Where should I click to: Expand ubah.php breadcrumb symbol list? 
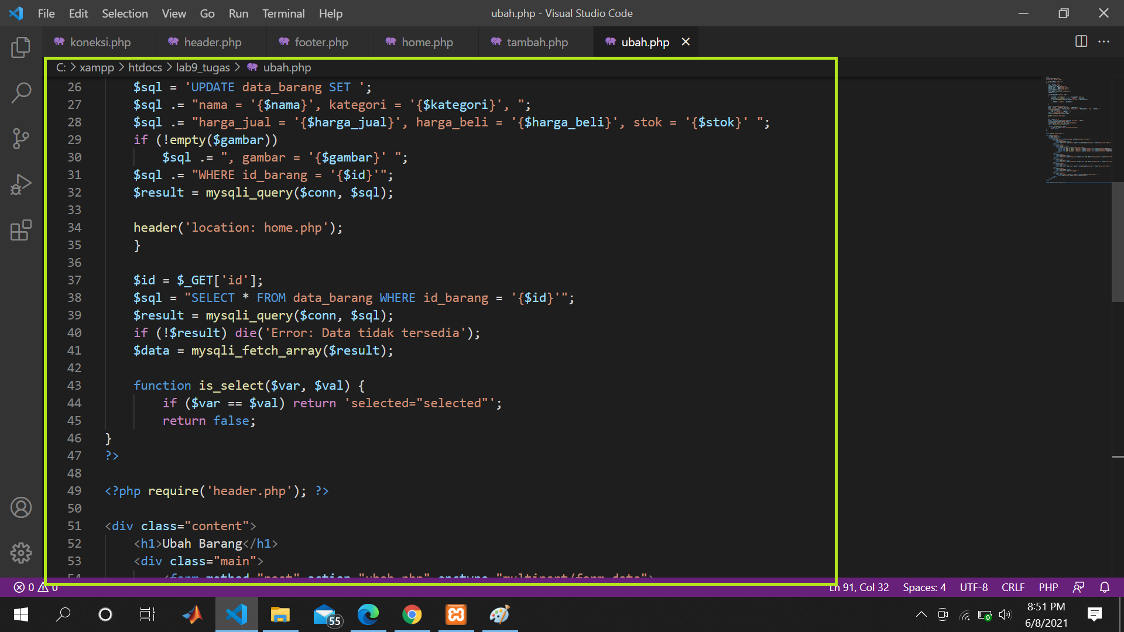click(287, 67)
